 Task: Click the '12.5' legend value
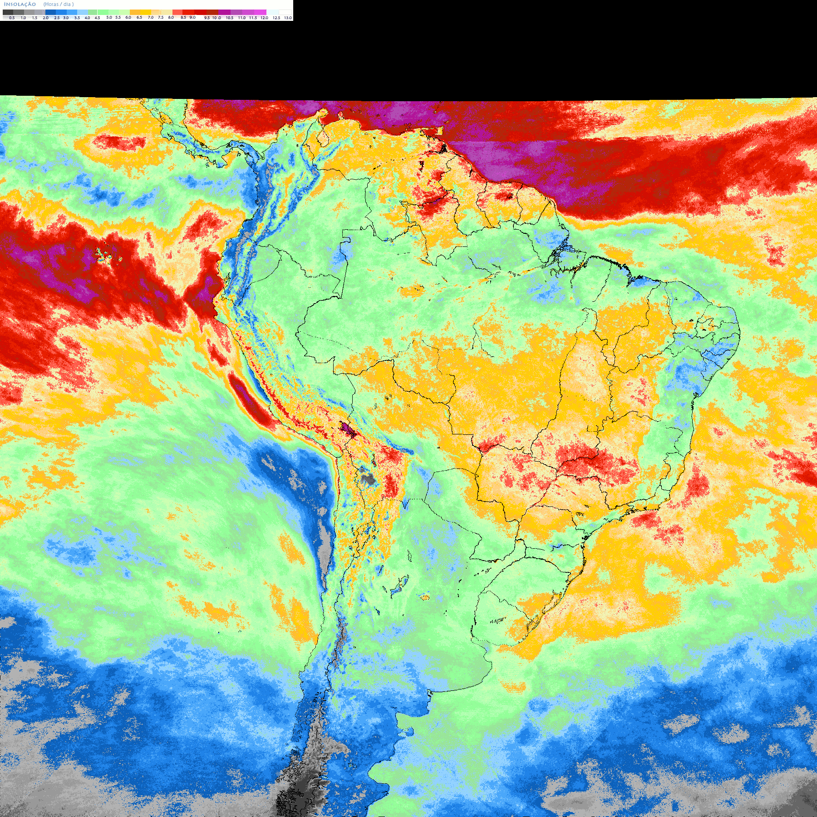tap(276, 18)
